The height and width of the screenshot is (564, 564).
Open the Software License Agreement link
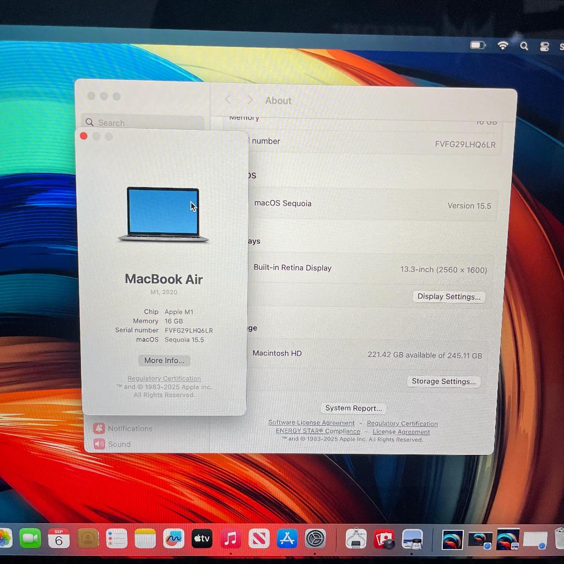(311, 422)
